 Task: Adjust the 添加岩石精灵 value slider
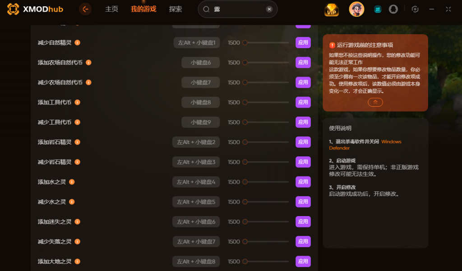[265, 142]
